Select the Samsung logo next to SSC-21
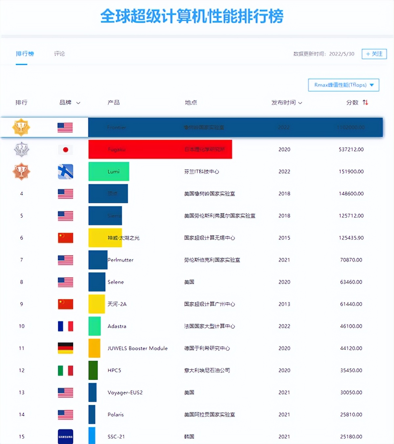Screen dimensions: 394x444 65,436
